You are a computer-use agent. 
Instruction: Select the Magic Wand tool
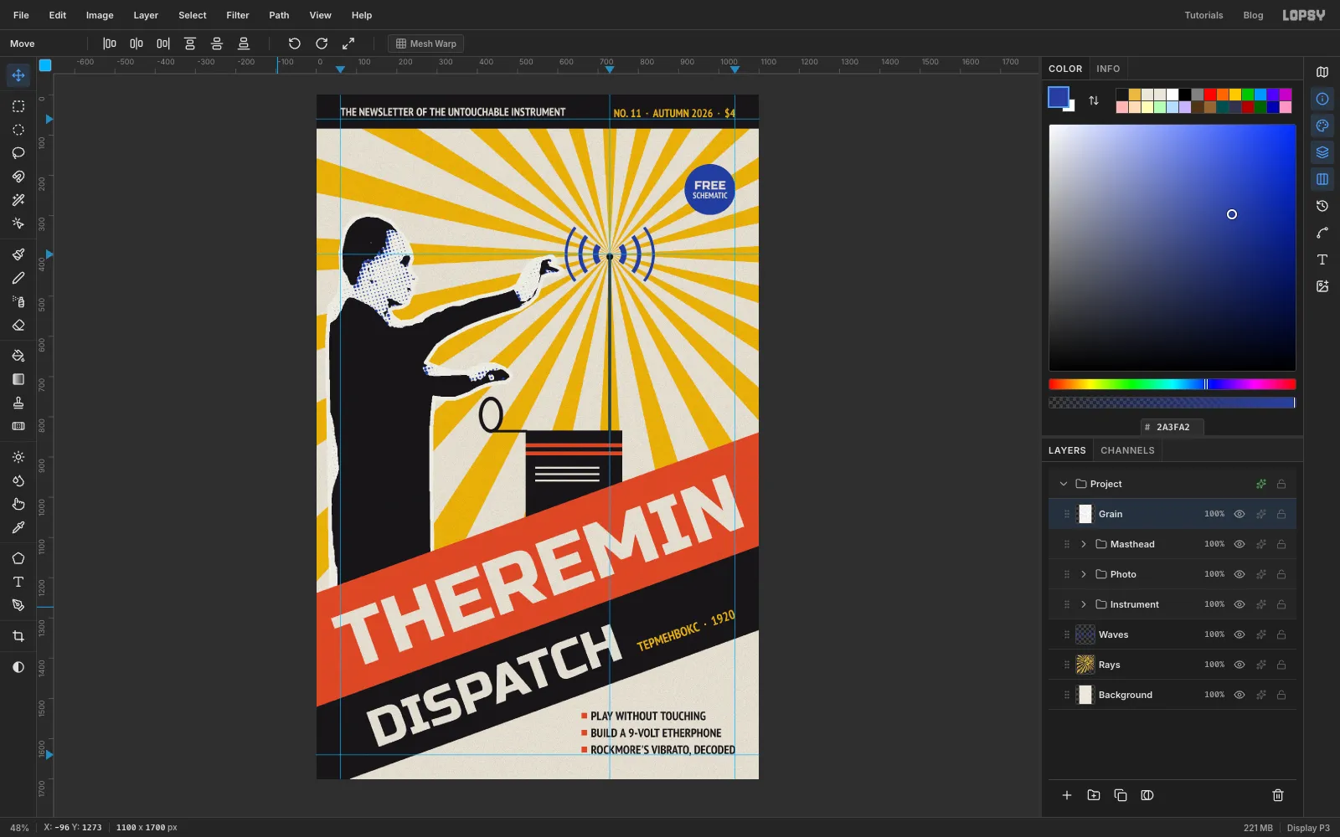[18, 200]
